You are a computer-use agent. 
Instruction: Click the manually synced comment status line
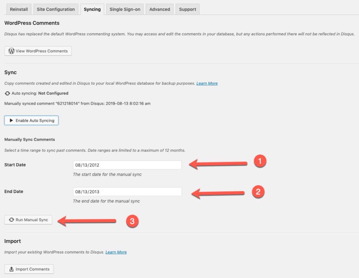click(x=77, y=104)
